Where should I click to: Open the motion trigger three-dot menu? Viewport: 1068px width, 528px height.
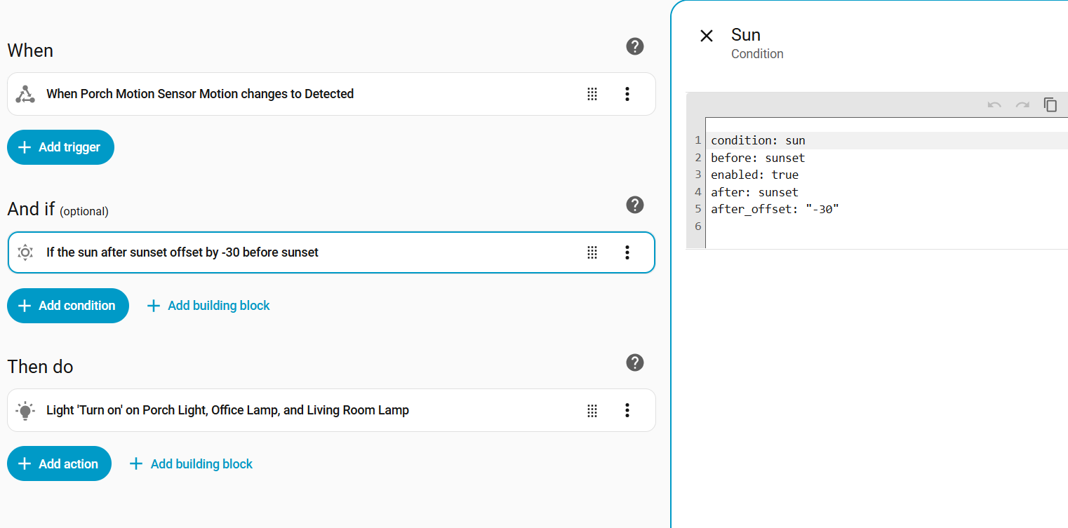point(627,94)
